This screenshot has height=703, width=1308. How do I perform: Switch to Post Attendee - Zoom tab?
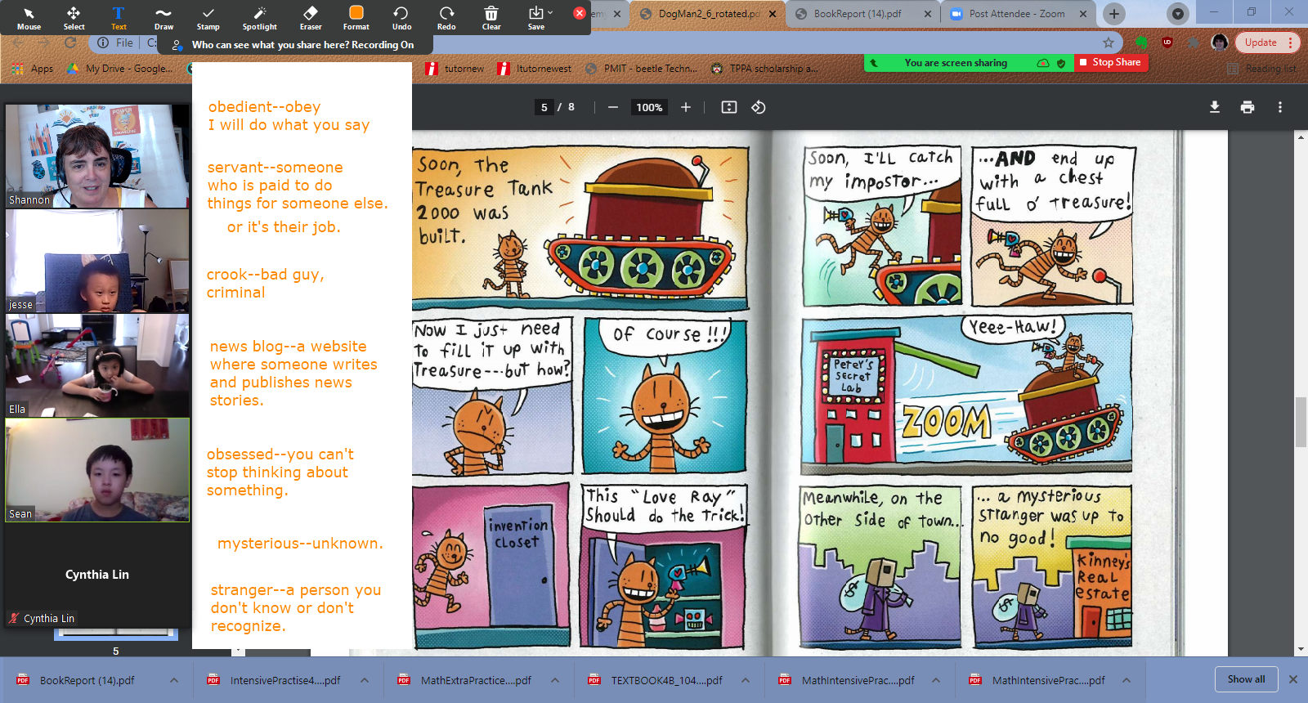pos(1018,14)
